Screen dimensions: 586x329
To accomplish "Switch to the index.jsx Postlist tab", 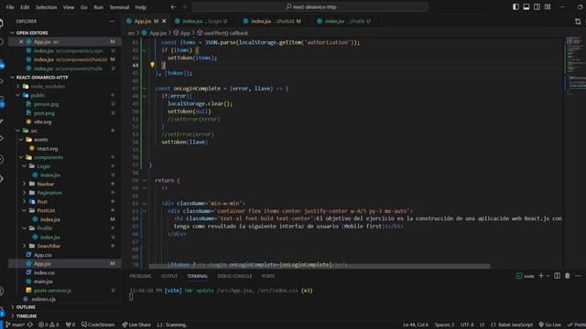I will tap(272, 21).
